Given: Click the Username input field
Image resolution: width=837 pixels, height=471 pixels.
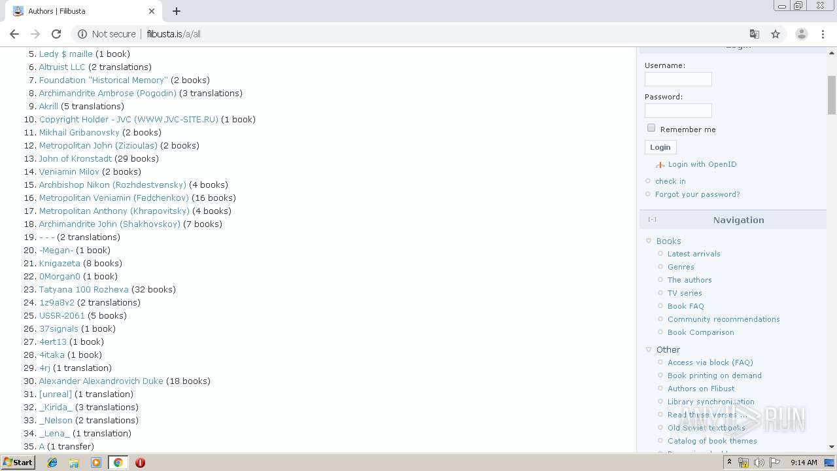Looking at the screenshot, I should point(678,79).
